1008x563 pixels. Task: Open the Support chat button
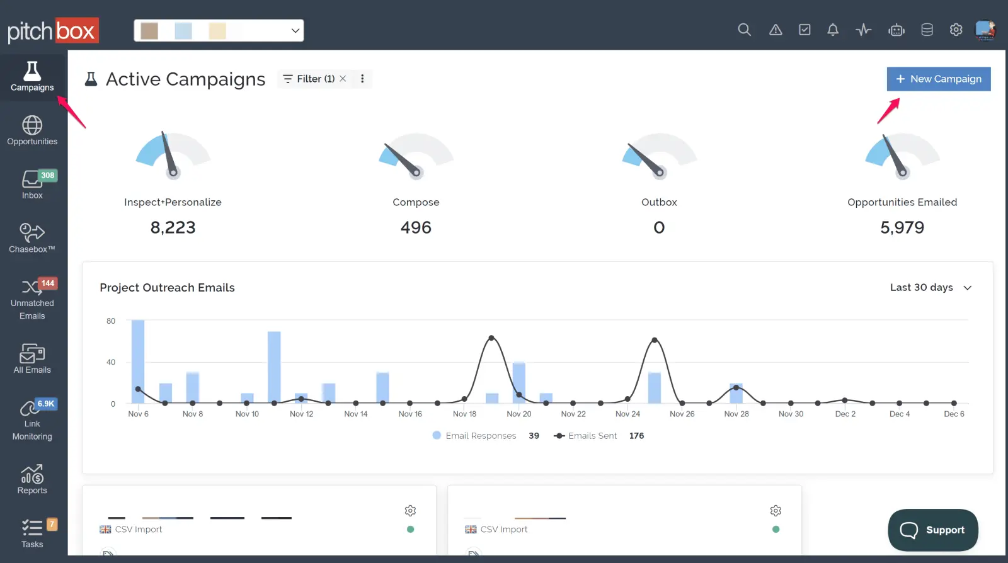pos(932,530)
